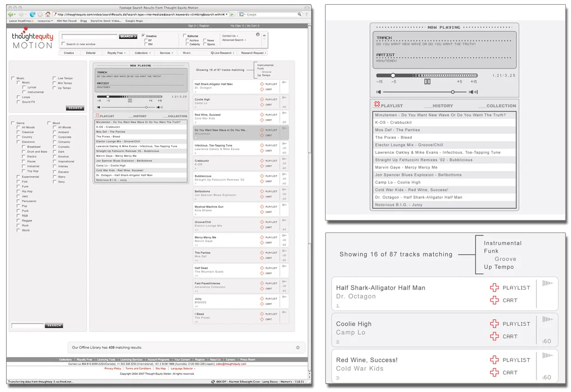Switch to HISTORY tab in the browser player
Screen dimensions: 571x392
coord(138,116)
